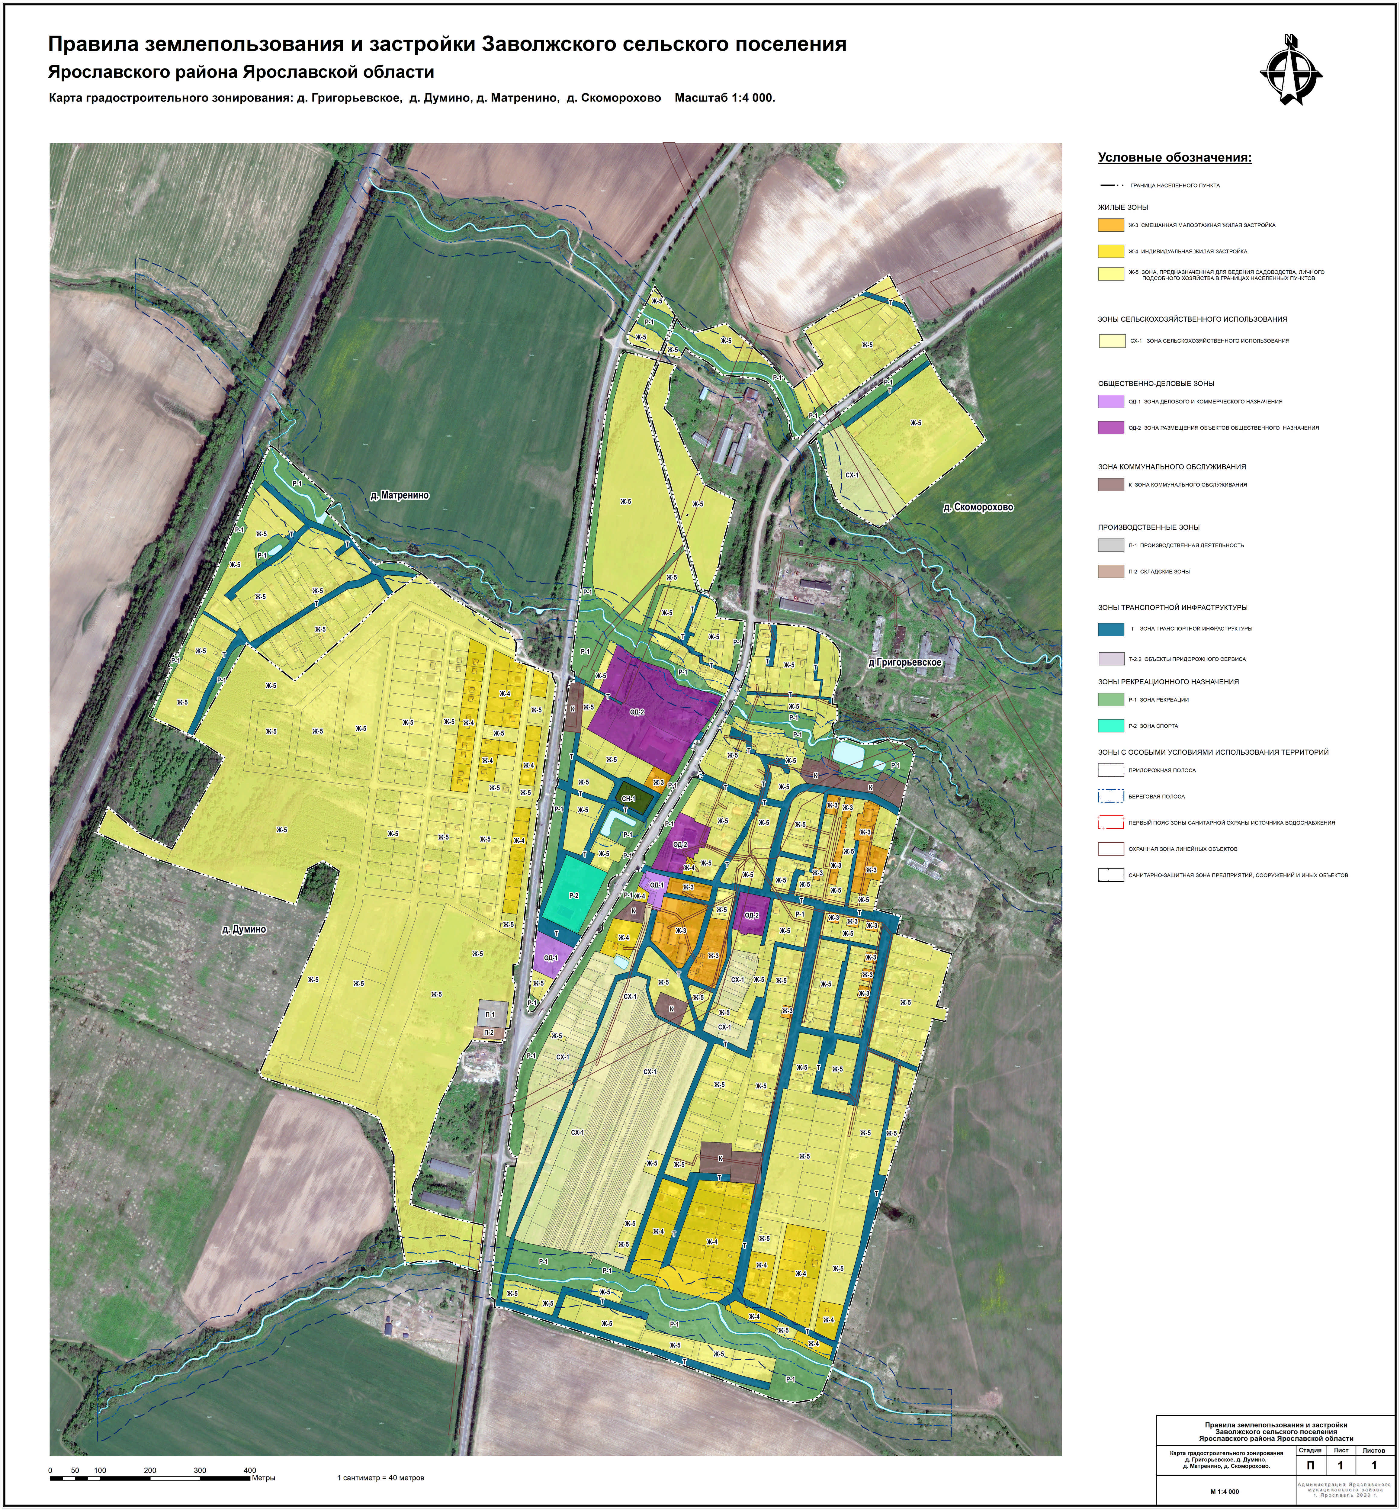Click the Р-2 sport zone legend swatch
Image resolution: width=1400 pixels, height=1510 pixels.
pyautogui.click(x=1111, y=726)
